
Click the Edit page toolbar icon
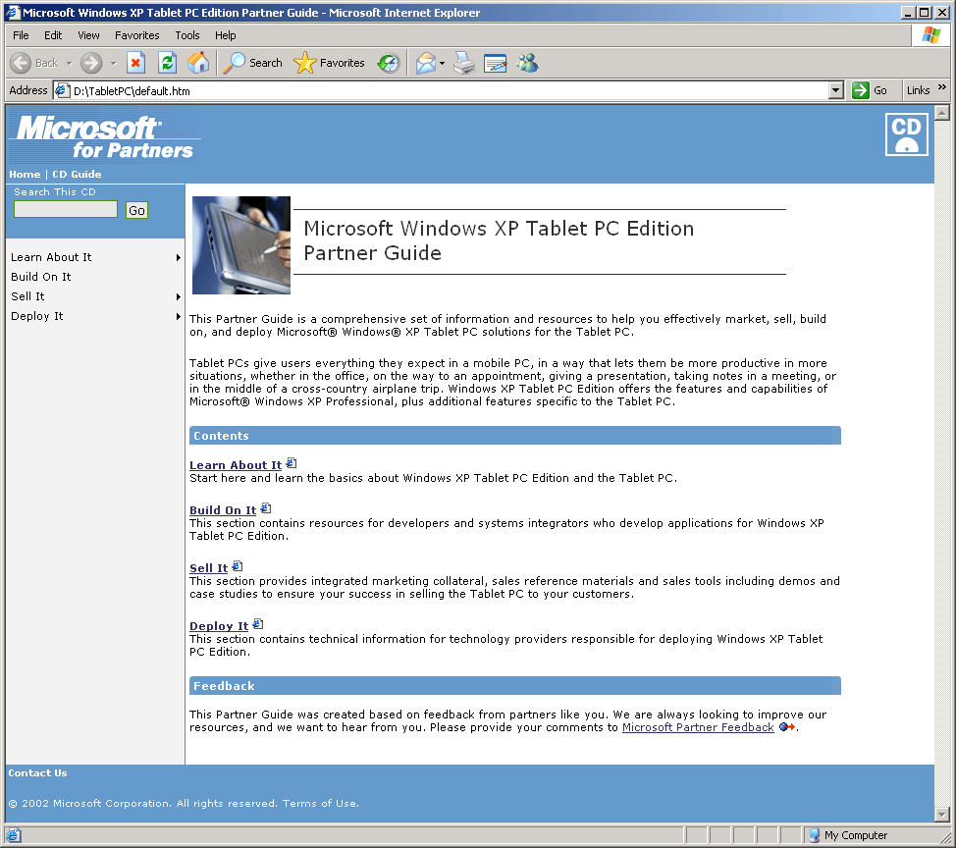[496, 63]
